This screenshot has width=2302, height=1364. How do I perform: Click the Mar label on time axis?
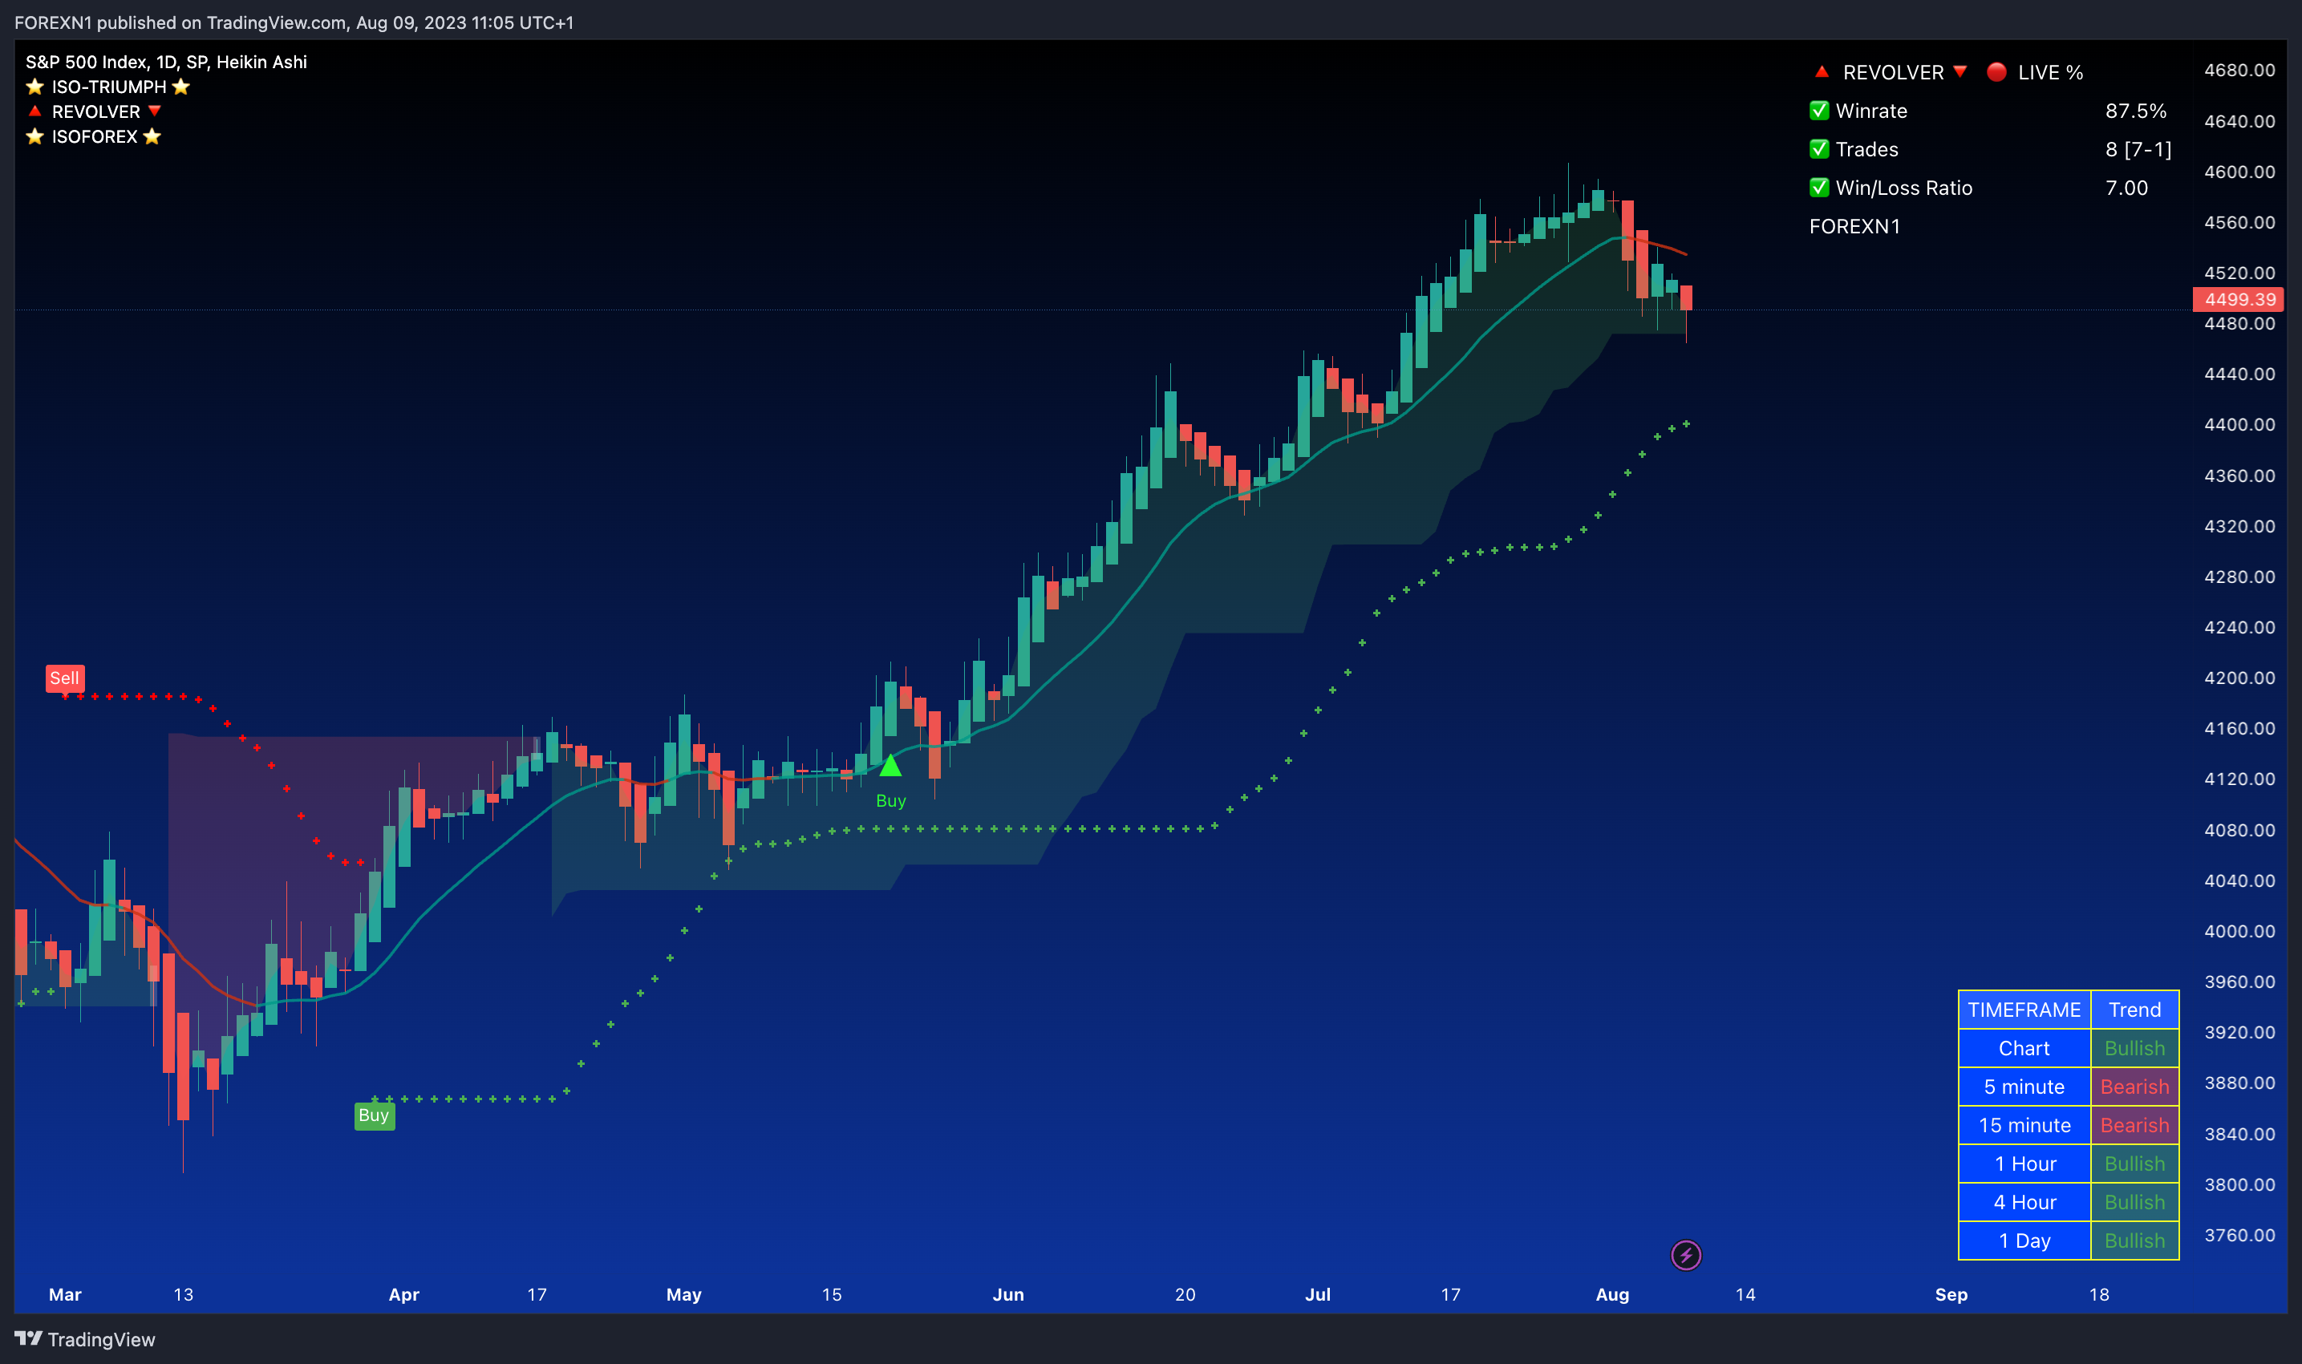tap(65, 1294)
